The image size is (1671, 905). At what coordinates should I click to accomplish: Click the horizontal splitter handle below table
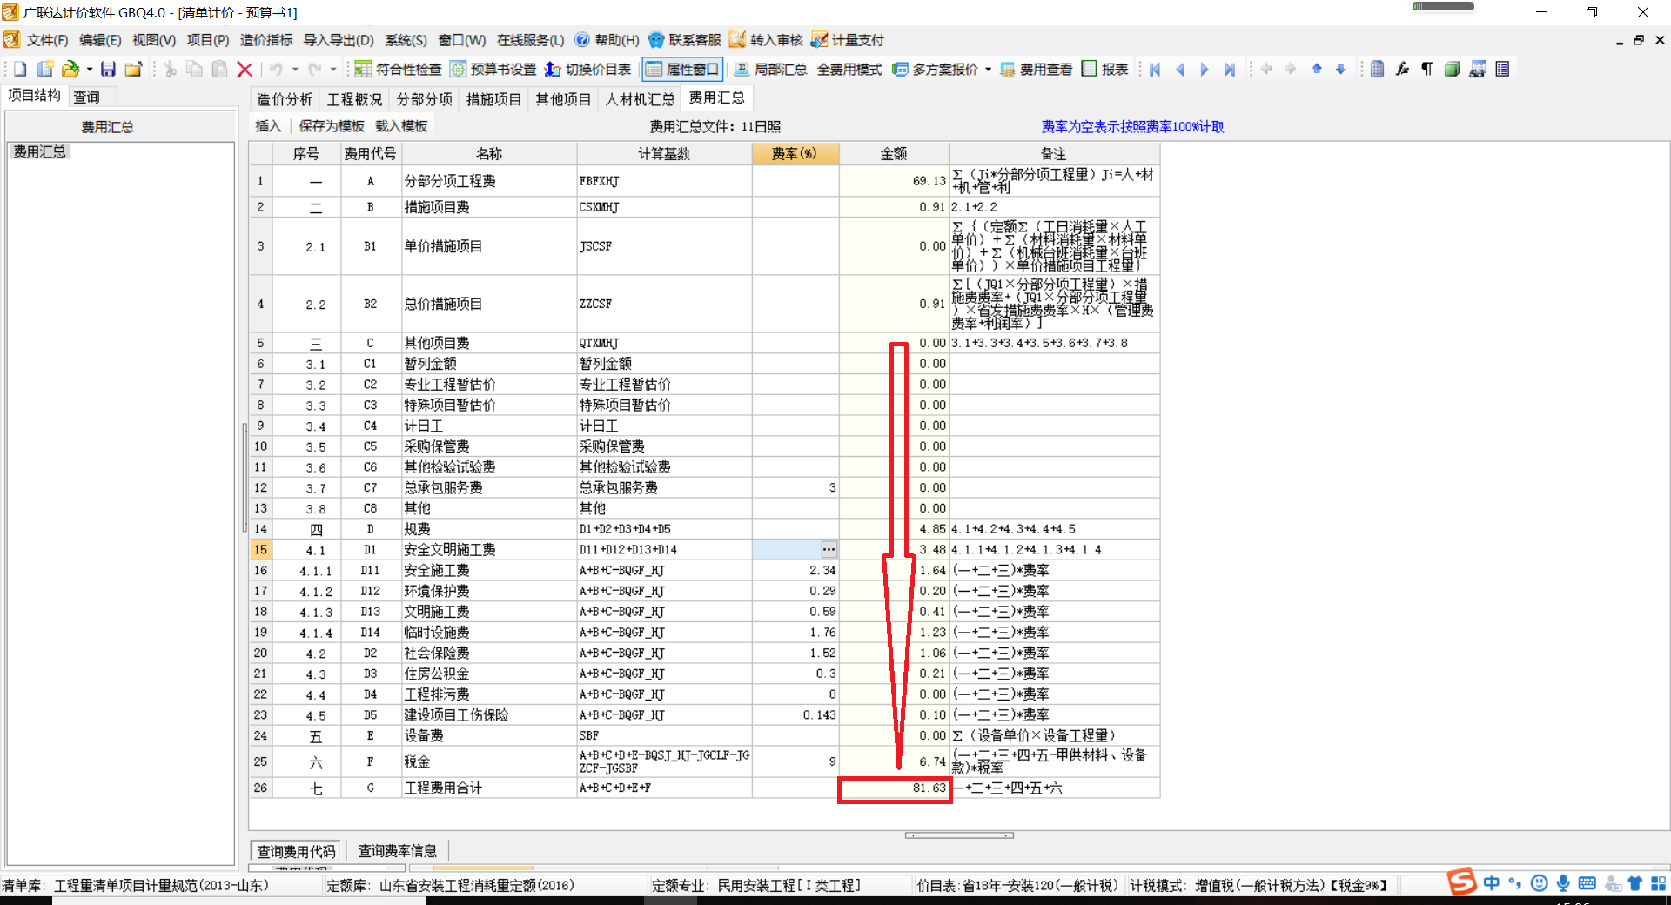coord(959,835)
